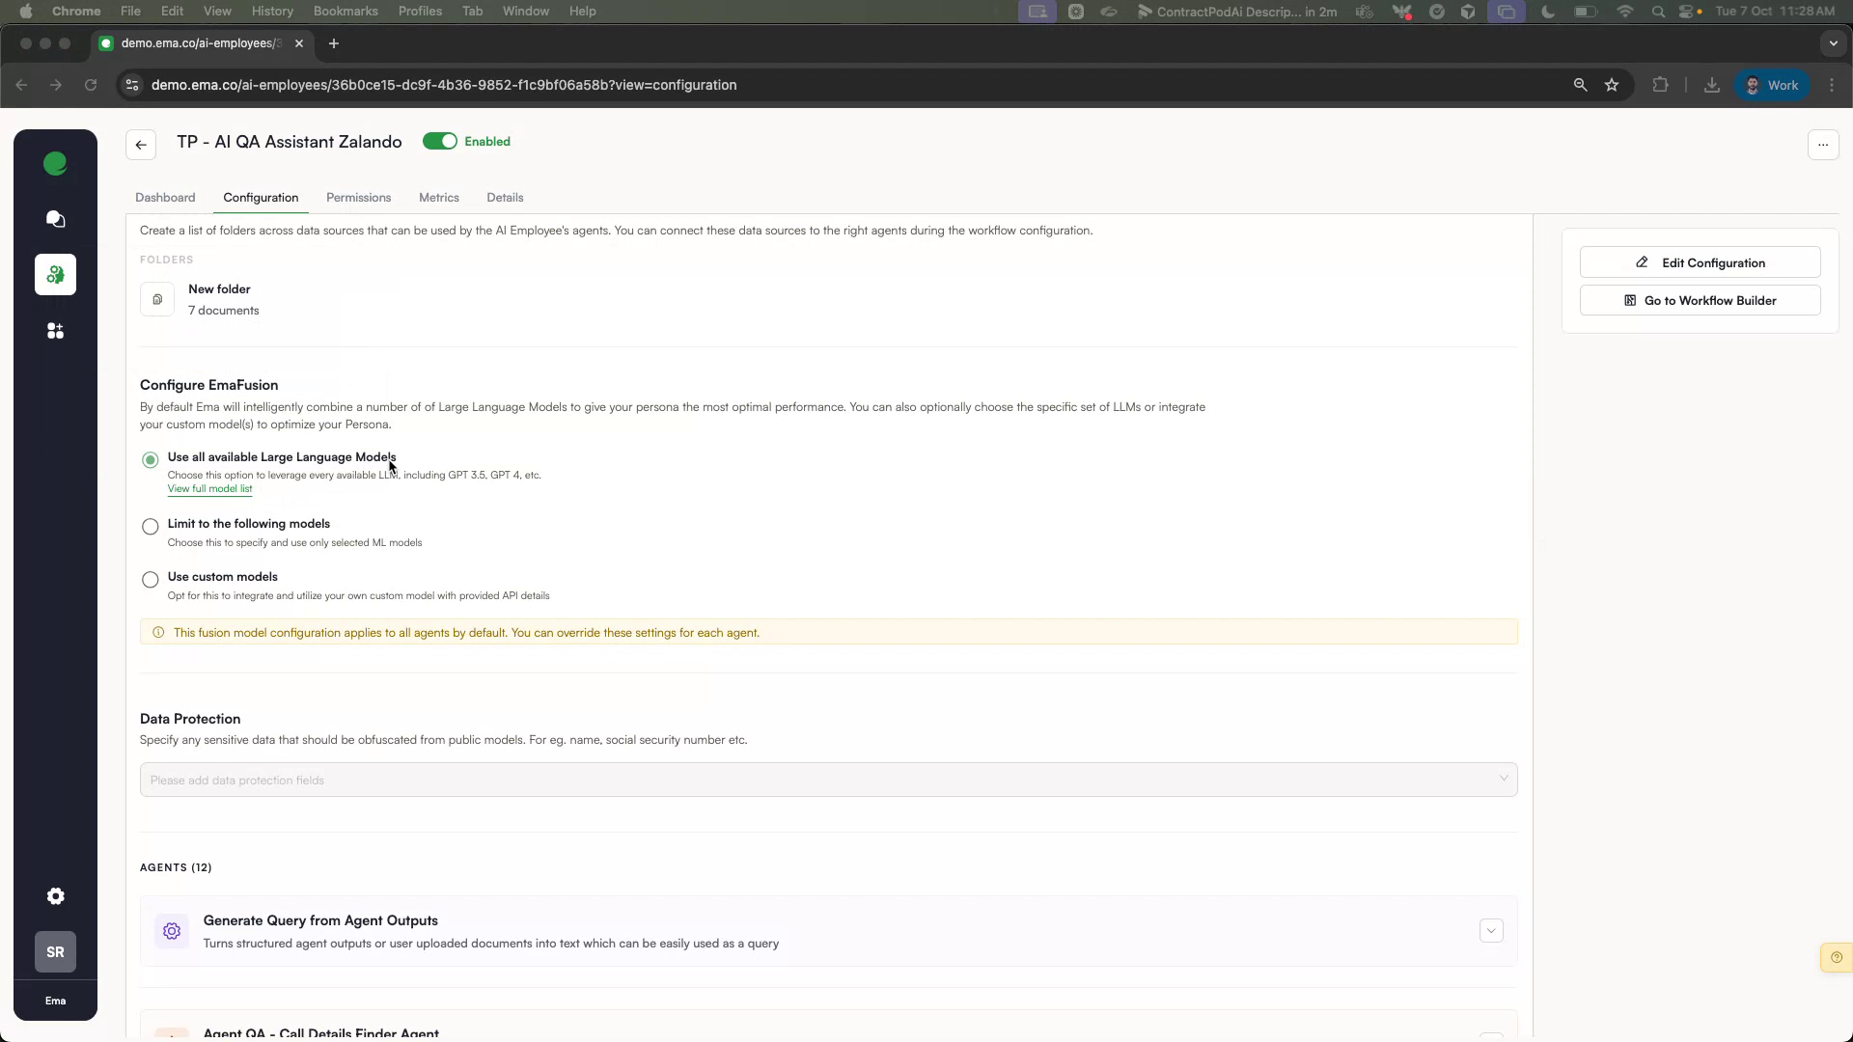Open the chat conversations icon in sidebar
The height and width of the screenshot is (1042, 1853).
55,219
